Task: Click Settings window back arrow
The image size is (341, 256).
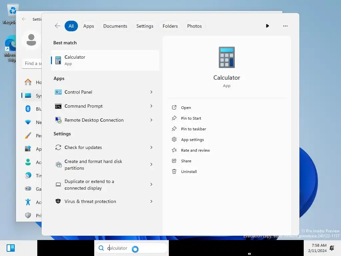Action: pyautogui.click(x=24, y=19)
